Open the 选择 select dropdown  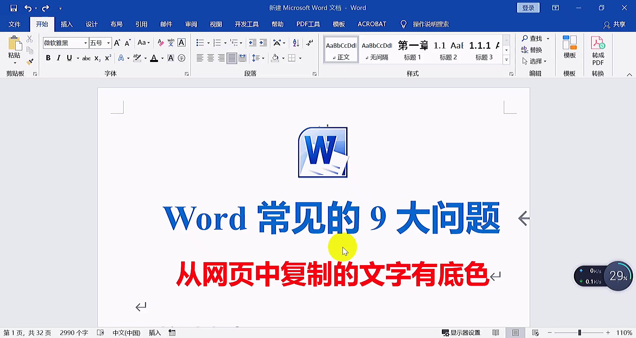tap(534, 61)
